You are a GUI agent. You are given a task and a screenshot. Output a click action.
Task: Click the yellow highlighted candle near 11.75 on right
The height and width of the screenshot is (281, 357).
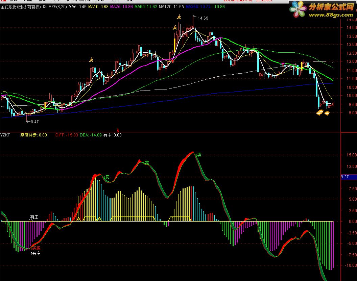click(x=302, y=66)
